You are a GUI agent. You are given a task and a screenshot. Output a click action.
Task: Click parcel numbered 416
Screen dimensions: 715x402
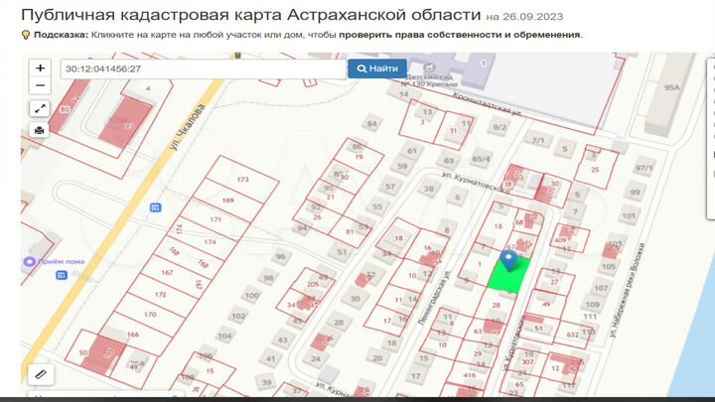click(x=470, y=375)
